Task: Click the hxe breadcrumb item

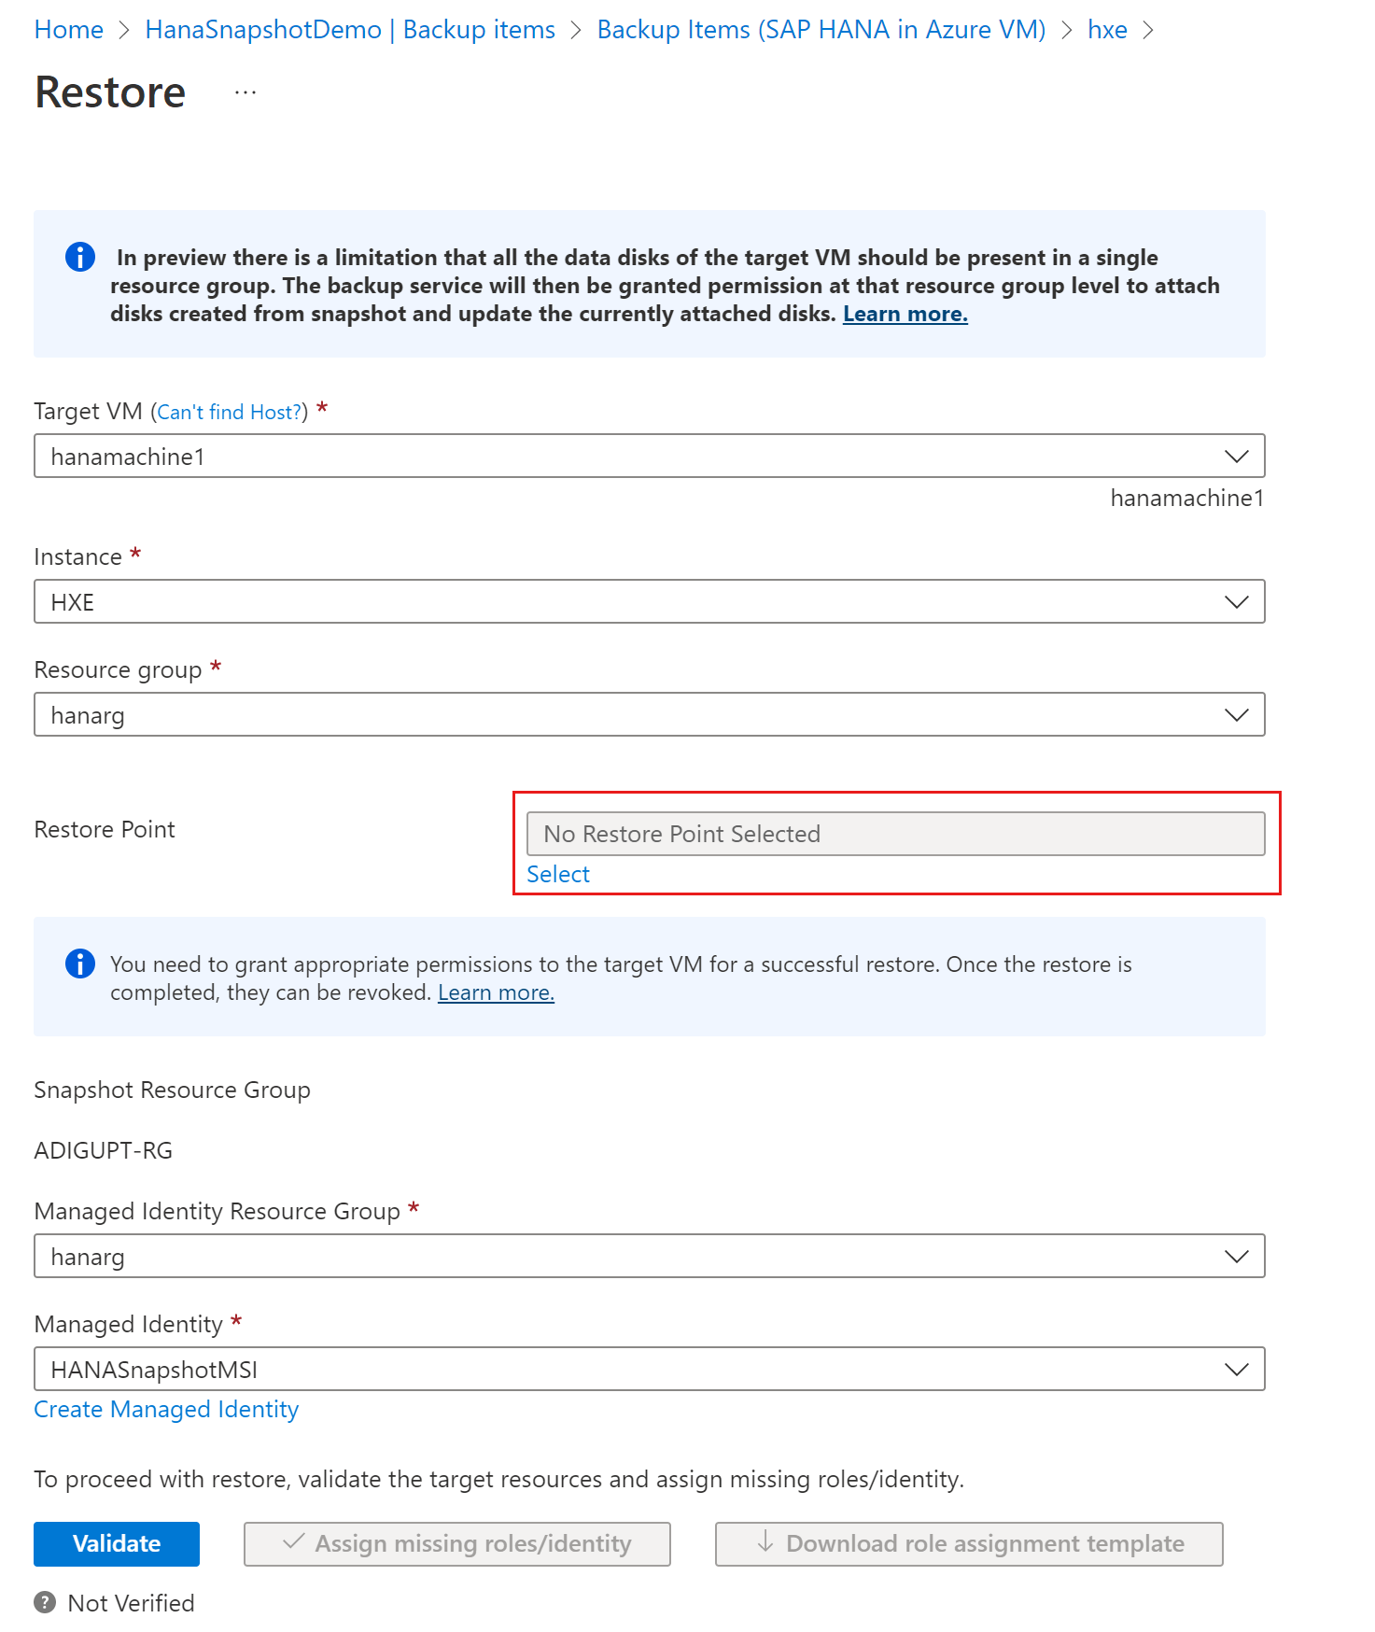Action: pyautogui.click(x=1107, y=29)
